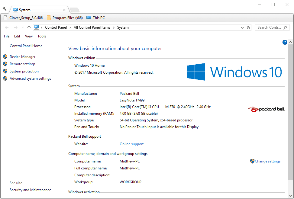
Task: Click the Online support link
Action: 131,144
